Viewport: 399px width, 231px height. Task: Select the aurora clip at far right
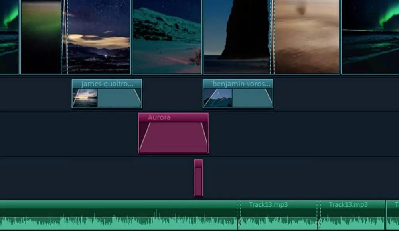coord(370,37)
